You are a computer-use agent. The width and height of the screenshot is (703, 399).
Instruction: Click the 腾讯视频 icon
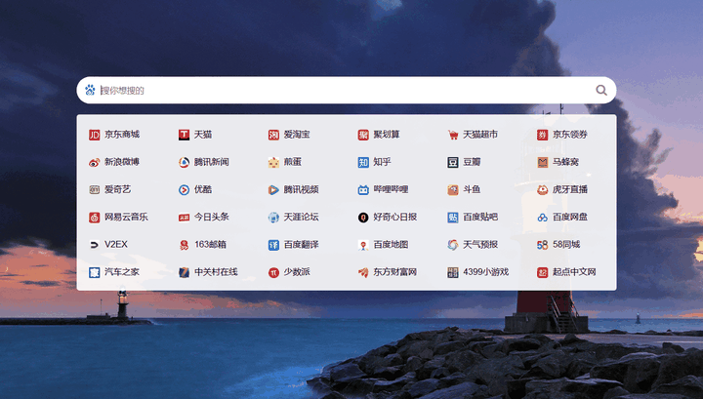pyautogui.click(x=273, y=190)
